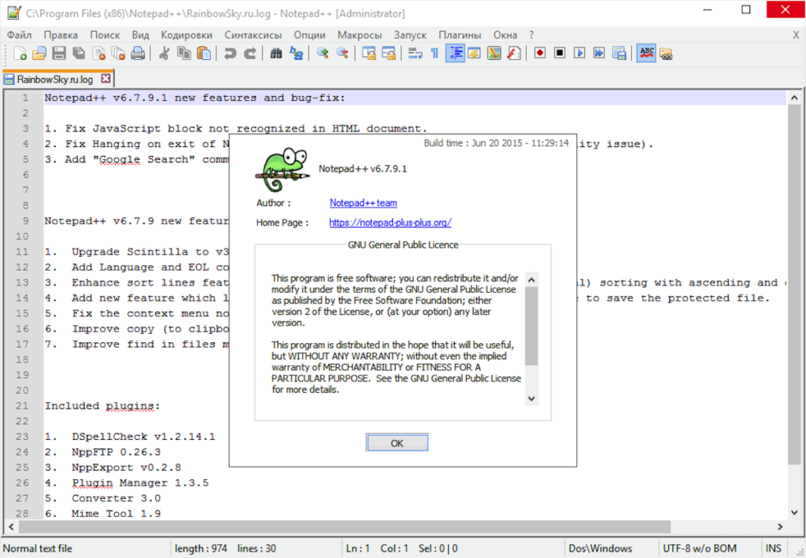The height and width of the screenshot is (558, 806).
Task: Open a file using the Open folder icon
Action: (39, 54)
